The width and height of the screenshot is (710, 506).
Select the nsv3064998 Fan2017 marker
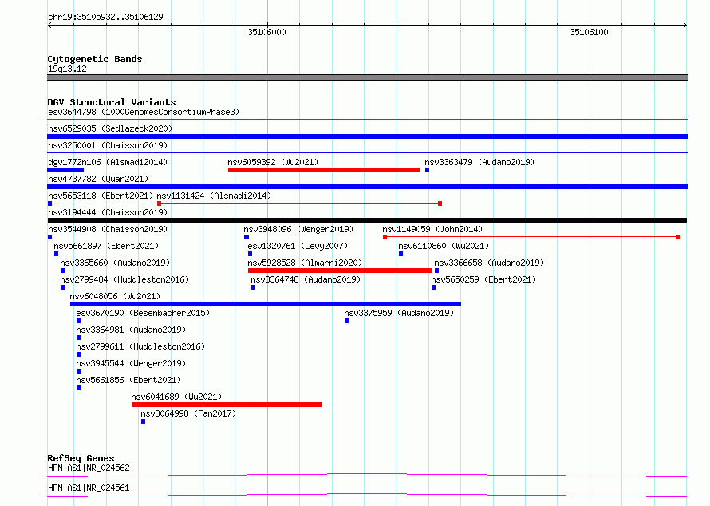[143, 421]
